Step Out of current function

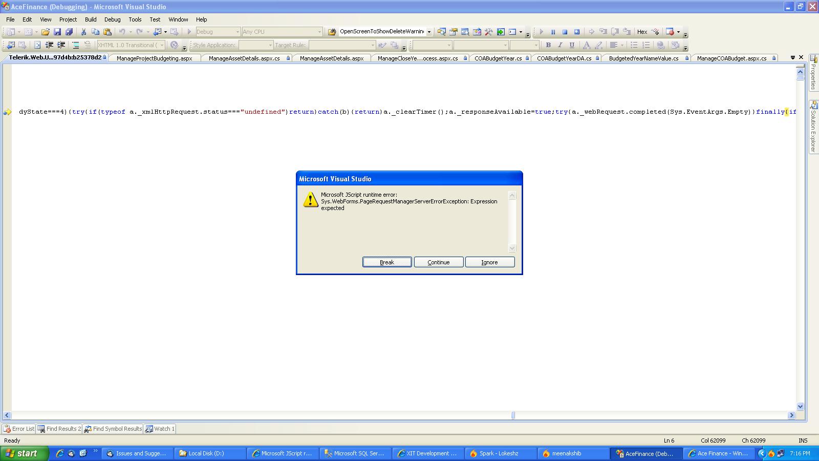click(627, 32)
